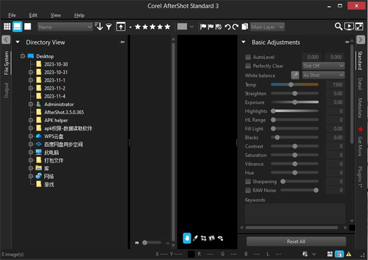The image size is (368, 260).
Task: Click the Keywords text box
Action: pos(295,213)
